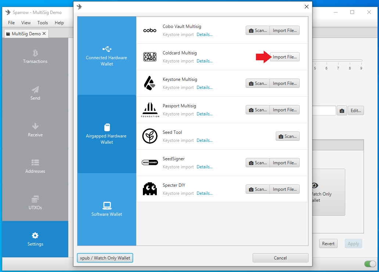Open Details link for Coldcard Multisig

[x=205, y=61]
